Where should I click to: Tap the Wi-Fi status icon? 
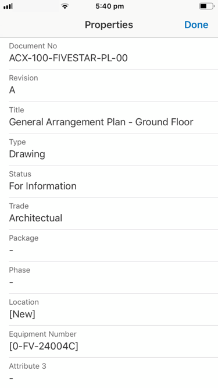[x=65, y=6]
